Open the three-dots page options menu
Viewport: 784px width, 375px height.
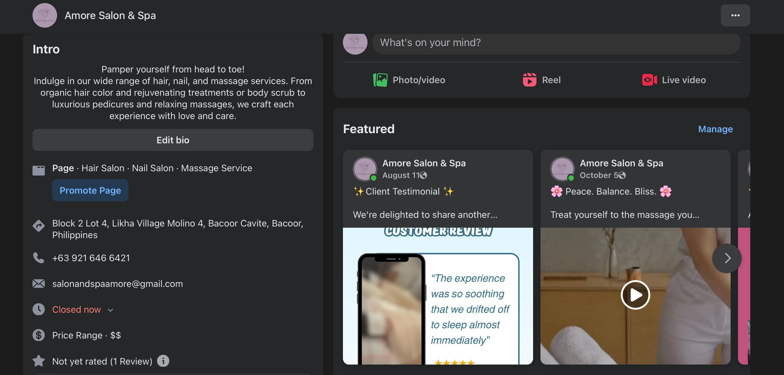(735, 15)
